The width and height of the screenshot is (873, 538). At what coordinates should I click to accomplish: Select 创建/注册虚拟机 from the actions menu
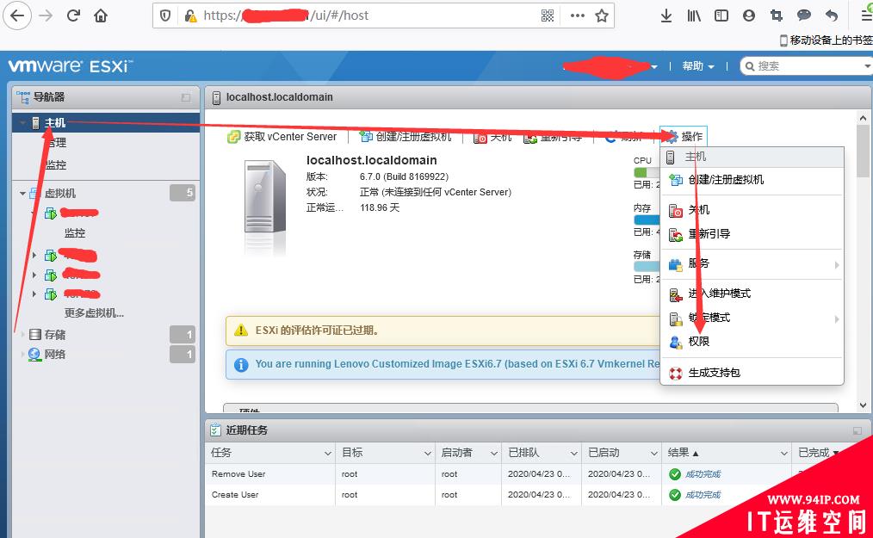(x=752, y=179)
